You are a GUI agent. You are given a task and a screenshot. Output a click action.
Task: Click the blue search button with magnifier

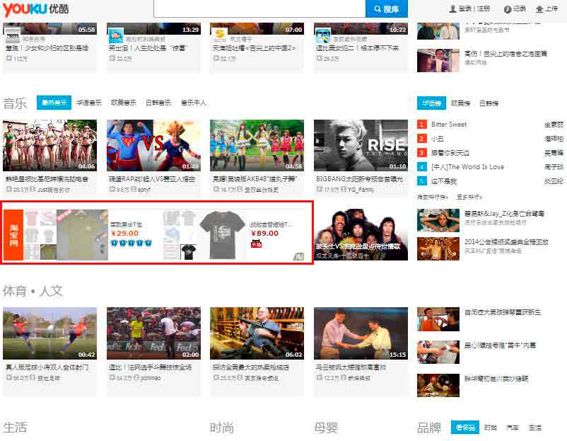point(386,8)
